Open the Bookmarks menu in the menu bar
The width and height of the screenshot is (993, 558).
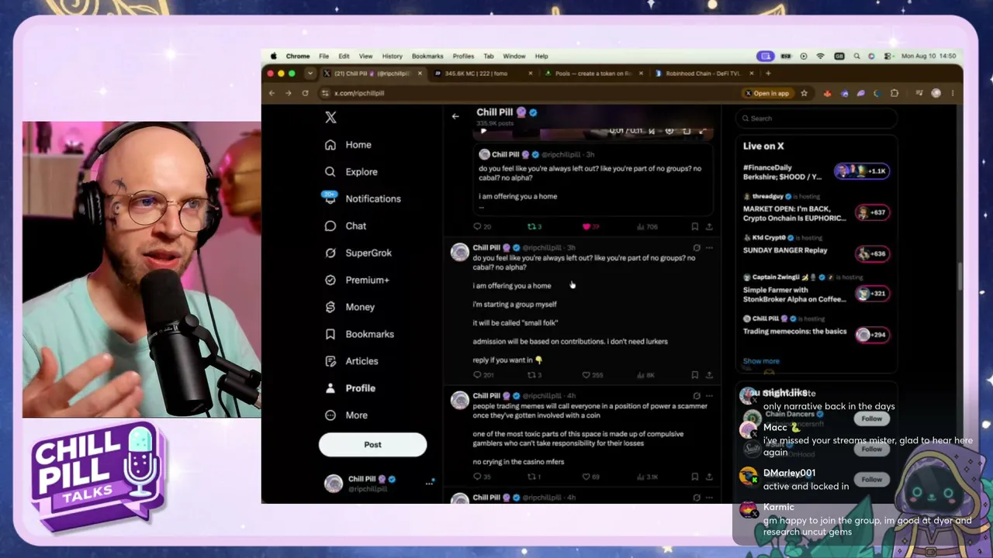click(427, 57)
